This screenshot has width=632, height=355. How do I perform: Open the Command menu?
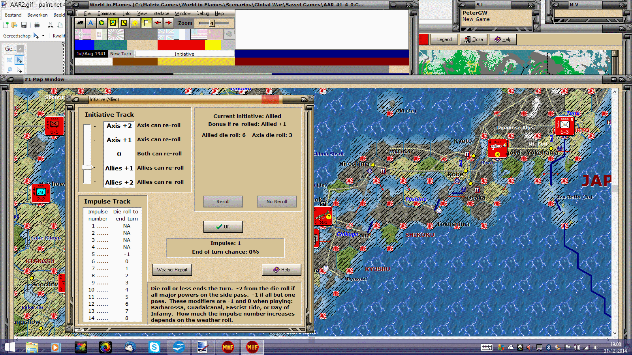pyautogui.click(x=107, y=13)
